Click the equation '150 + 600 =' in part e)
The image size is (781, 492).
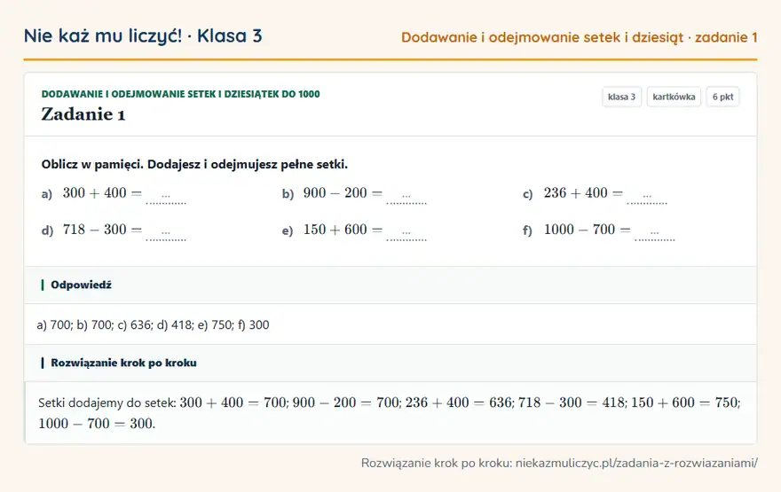click(x=343, y=230)
